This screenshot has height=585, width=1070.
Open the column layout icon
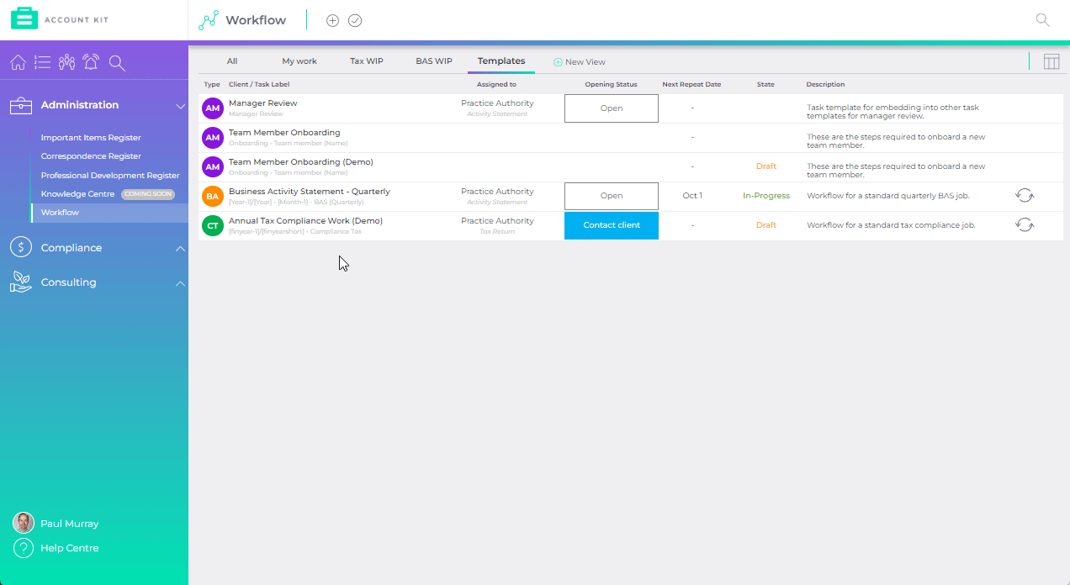(x=1051, y=61)
